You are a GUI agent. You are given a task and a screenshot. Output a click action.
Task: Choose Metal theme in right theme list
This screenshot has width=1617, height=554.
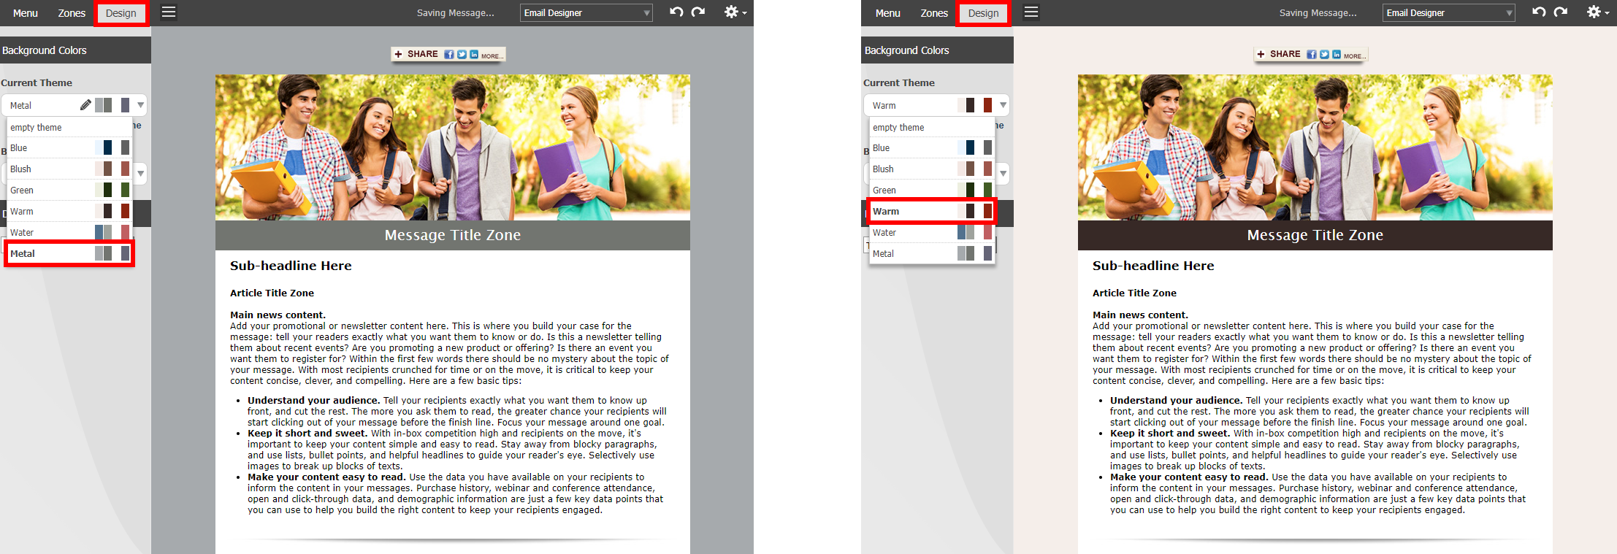pos(932,253)
